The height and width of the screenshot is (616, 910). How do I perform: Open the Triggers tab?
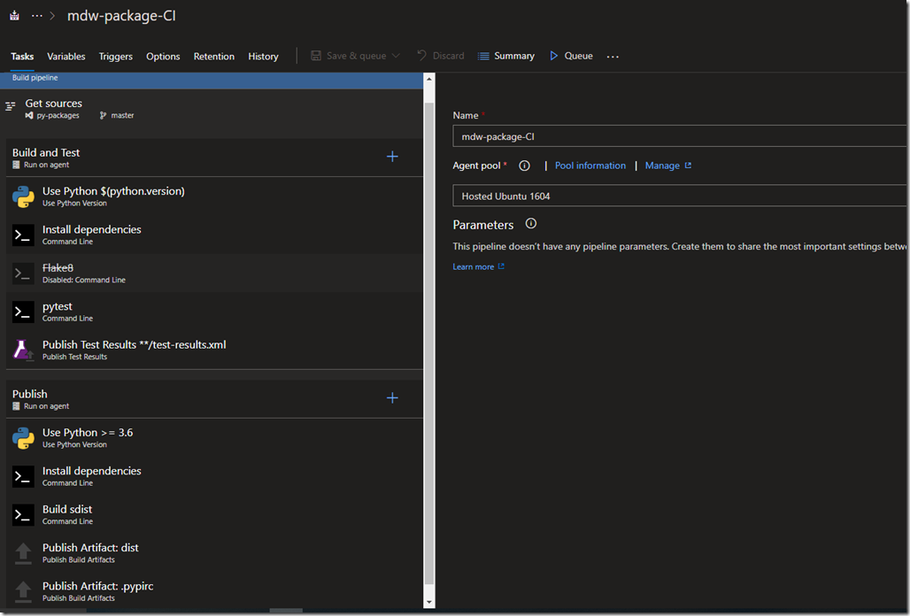[115, 57]
